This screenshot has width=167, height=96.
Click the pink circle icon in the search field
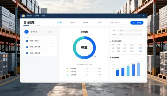[x=112, y=23]
